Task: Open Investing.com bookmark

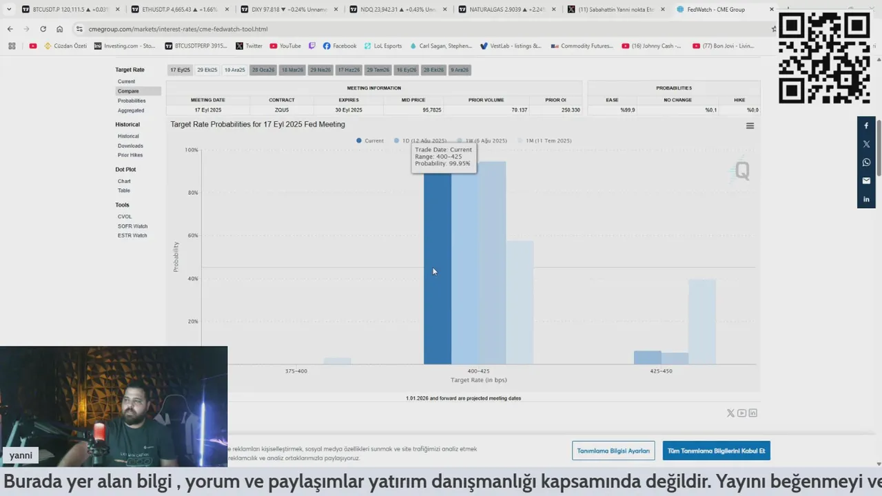Action: [x=125, y=46]
